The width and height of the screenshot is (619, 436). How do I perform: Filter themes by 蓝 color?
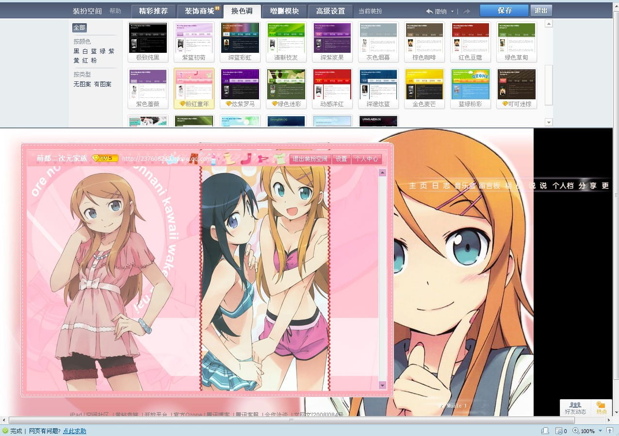coord(94,51)
